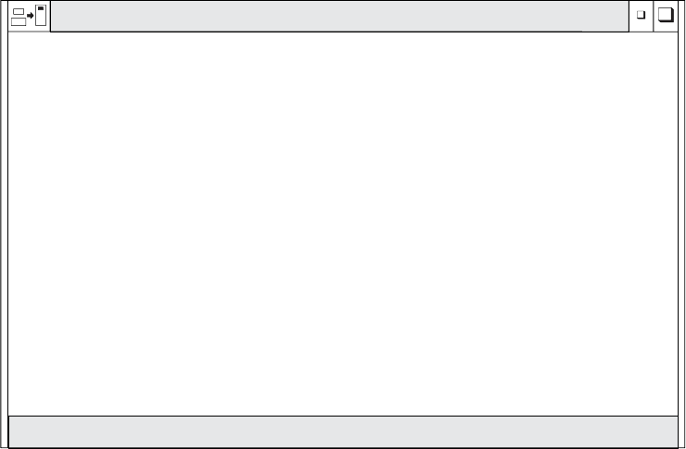Click the empty white client area
This screenshot has width=686, height=449.
[x=343, y=224]
